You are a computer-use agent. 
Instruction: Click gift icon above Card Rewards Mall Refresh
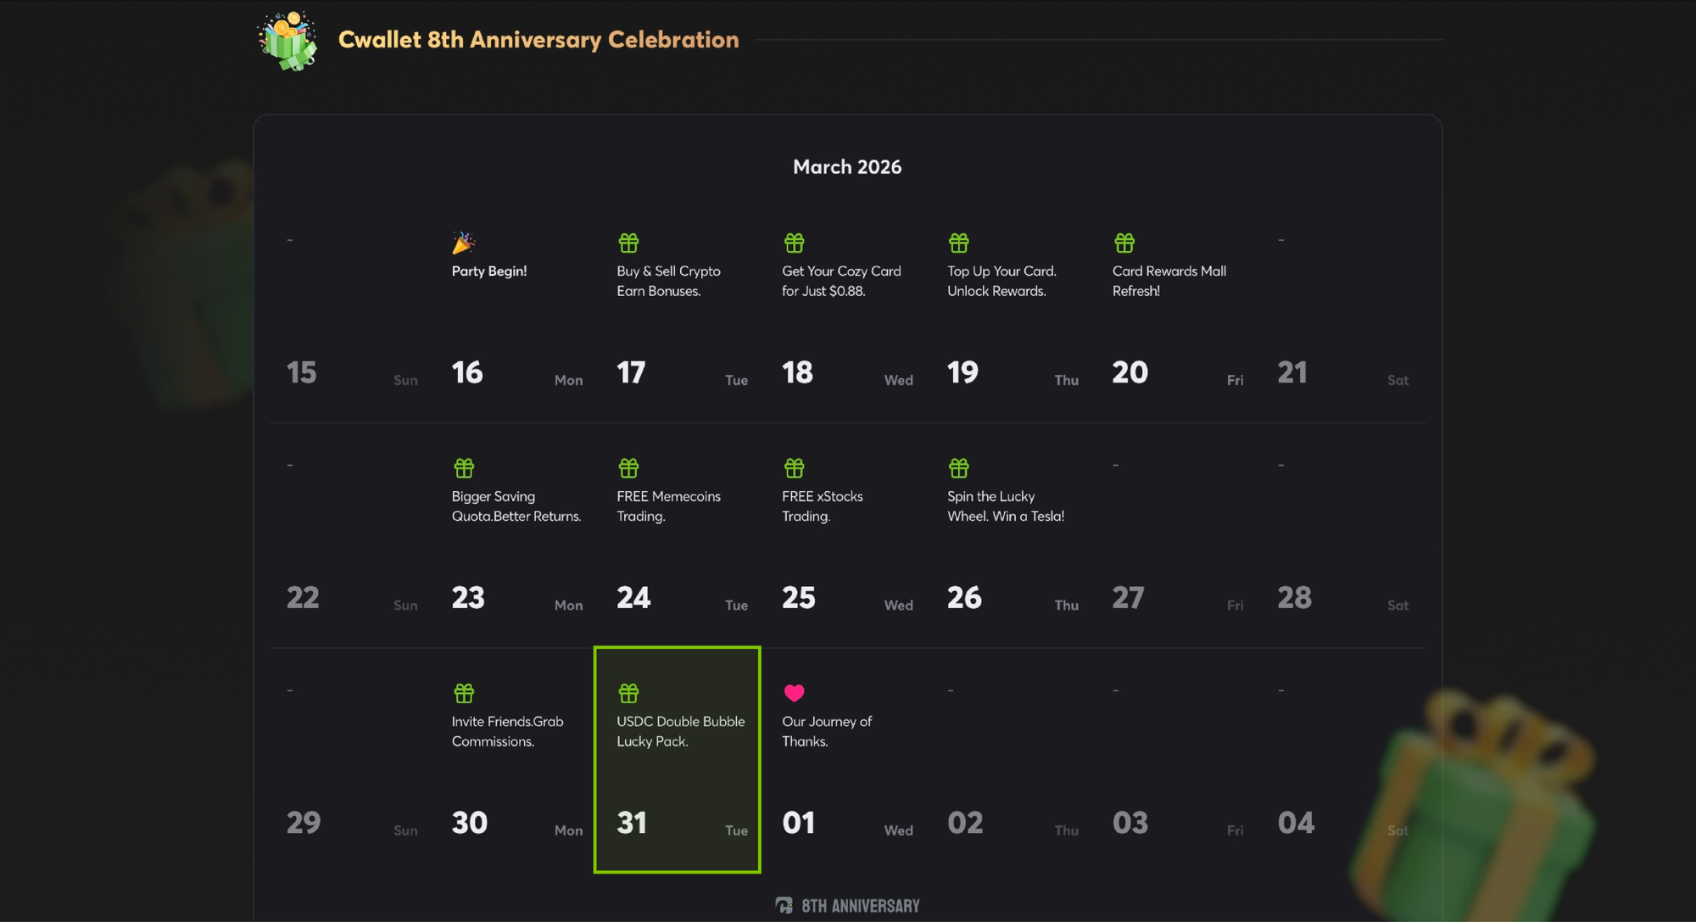point(1124,243)
